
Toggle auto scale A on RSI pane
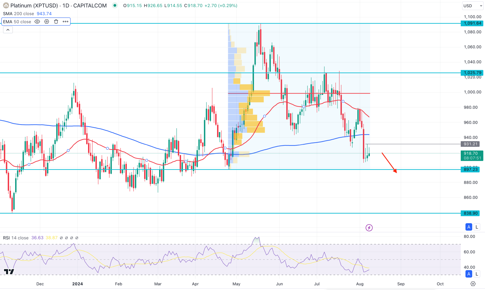click(469, 274)
